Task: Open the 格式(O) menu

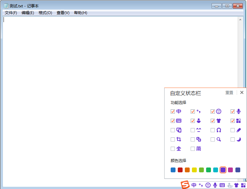Action: (x=45, y=13)
